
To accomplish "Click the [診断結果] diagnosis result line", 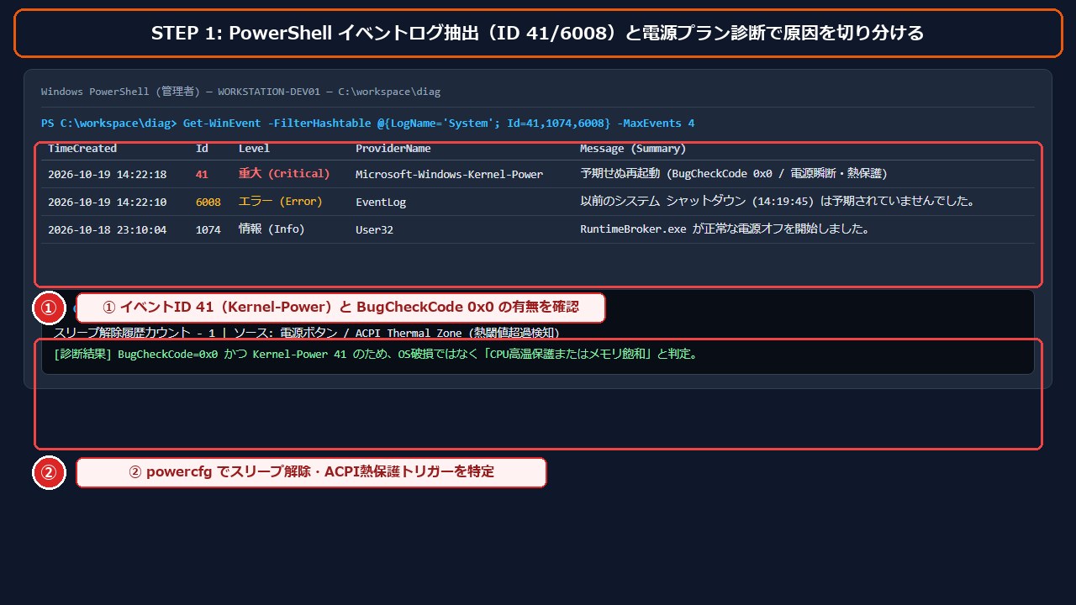I will (x=375, y=354).
